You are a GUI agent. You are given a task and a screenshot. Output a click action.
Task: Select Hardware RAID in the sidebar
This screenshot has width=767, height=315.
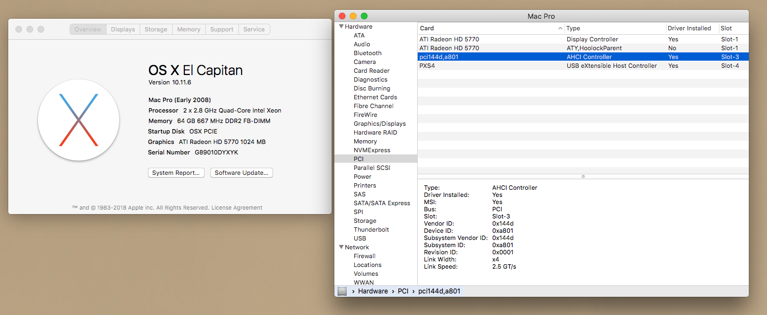click(x=375, y=132)
